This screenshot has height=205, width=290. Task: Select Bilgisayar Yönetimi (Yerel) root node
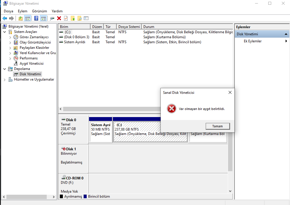tap(28, 26)
